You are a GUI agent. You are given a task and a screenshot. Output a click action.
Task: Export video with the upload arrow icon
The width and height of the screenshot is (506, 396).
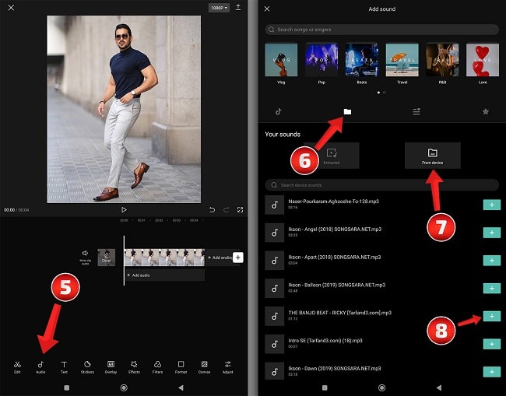pos(238,7)
